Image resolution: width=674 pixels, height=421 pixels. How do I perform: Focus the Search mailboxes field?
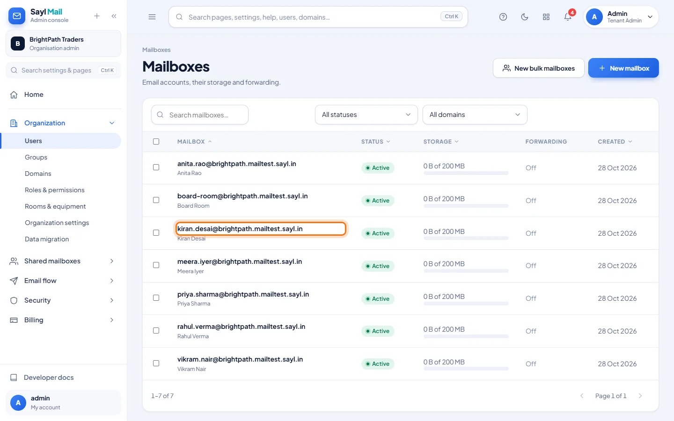pyautogui.click(x=200, y=115)
